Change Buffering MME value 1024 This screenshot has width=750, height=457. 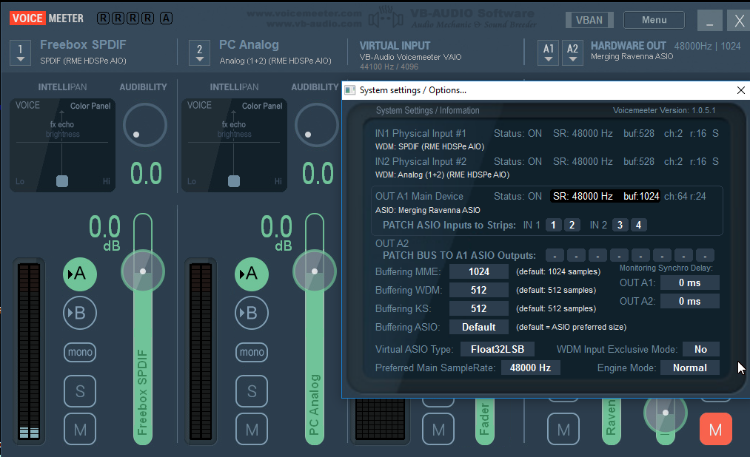(x=479, y=271)
